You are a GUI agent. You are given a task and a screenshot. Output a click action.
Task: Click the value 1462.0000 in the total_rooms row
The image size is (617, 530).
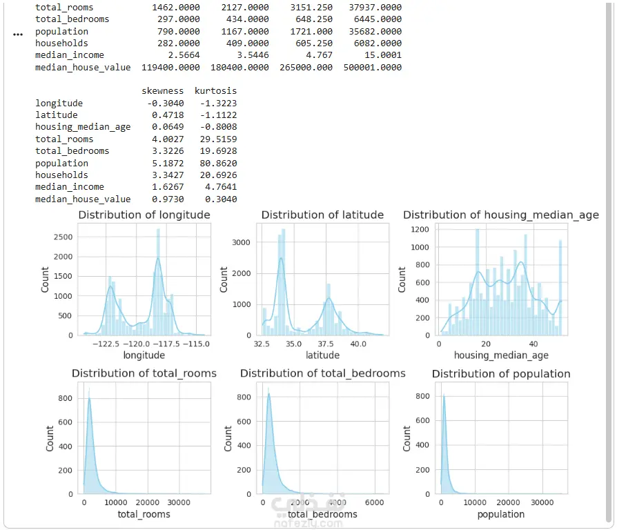coord(176,7)
